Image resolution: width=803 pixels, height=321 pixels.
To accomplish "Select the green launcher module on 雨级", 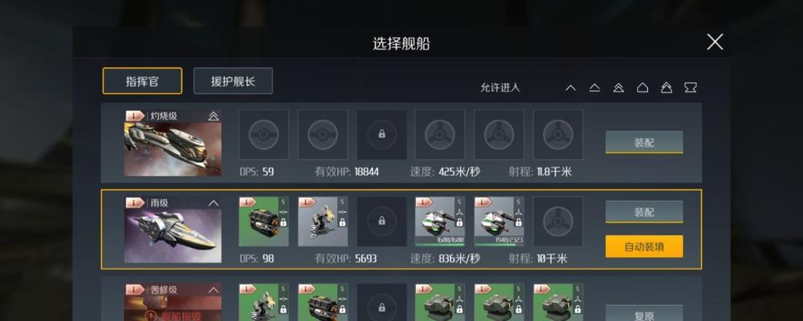I will pyautogui.click(x=263, y=221).
